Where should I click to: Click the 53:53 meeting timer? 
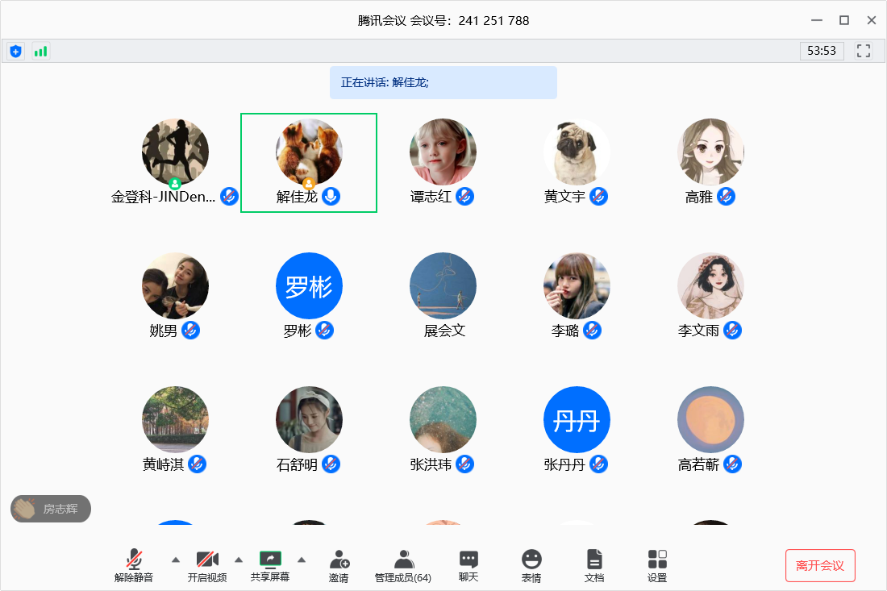[822, 51]
